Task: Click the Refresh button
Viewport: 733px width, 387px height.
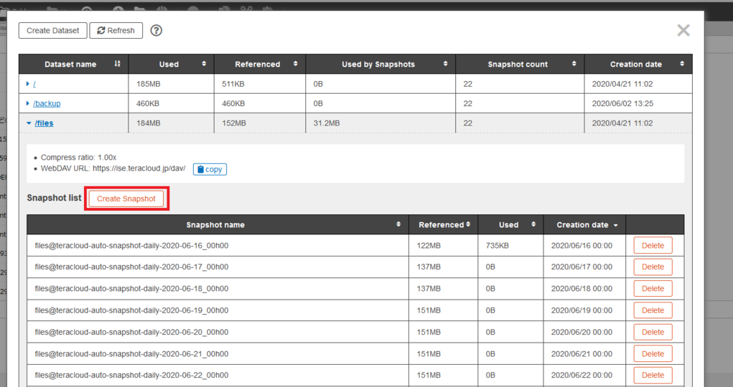Action: coord(116,31)
